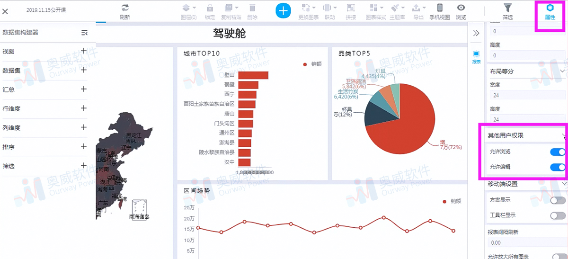Click the 南海诸岛 map inset
568x259 pixels.
point(139,209)
